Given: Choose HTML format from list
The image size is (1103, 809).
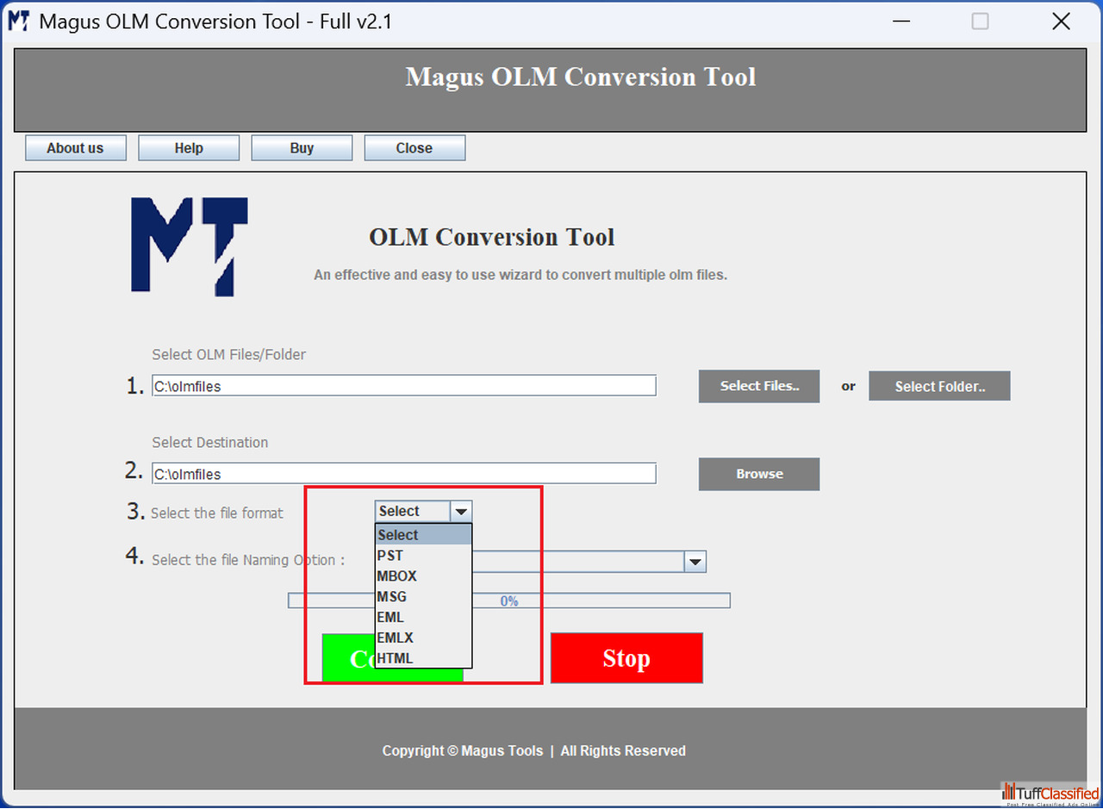Looking at the screenshot, I should coord(423,659).
